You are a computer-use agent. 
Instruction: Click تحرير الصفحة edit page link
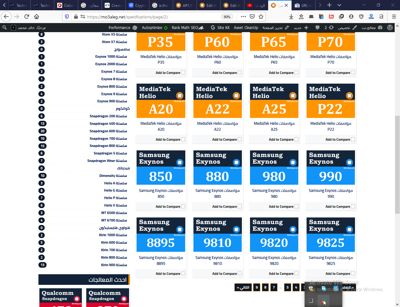(276, 27)
